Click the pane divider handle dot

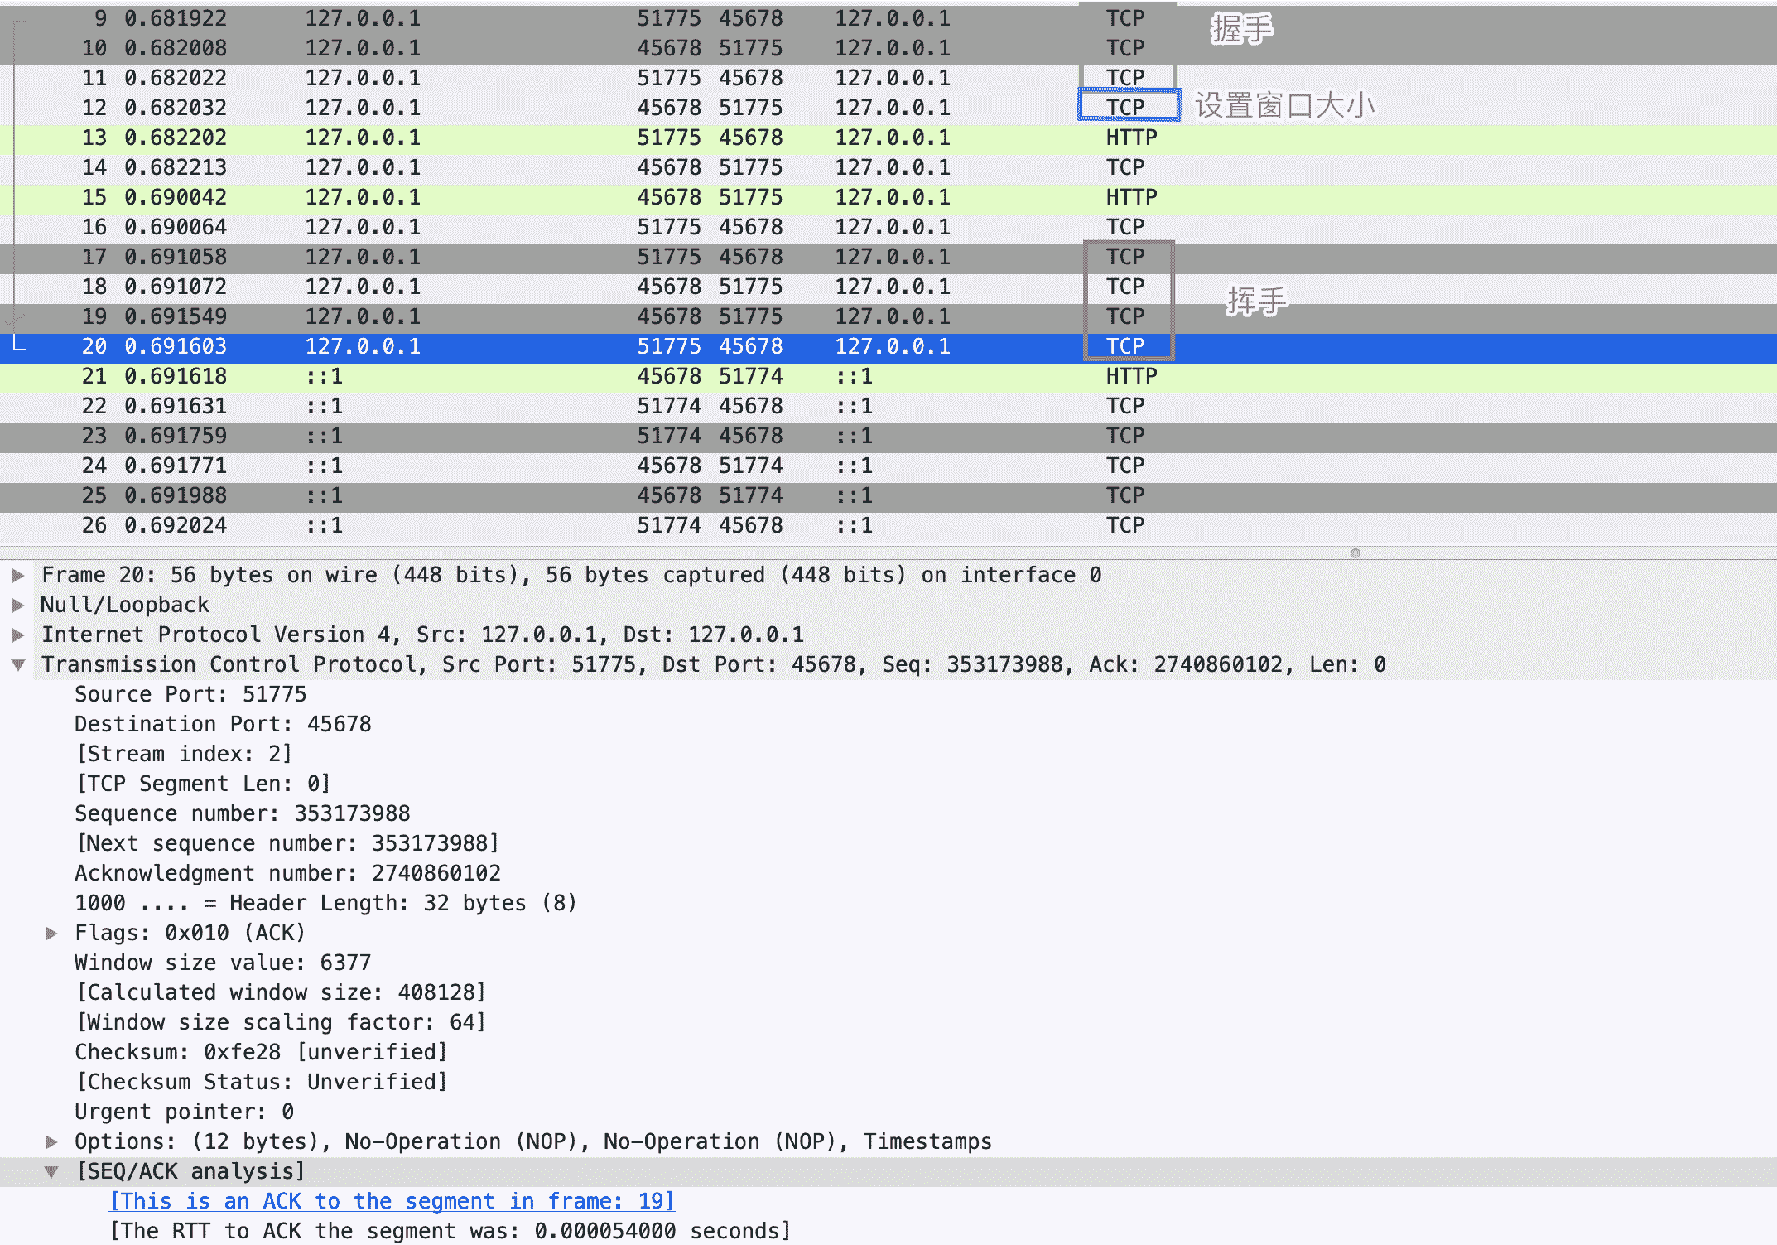pos(1356,553)
